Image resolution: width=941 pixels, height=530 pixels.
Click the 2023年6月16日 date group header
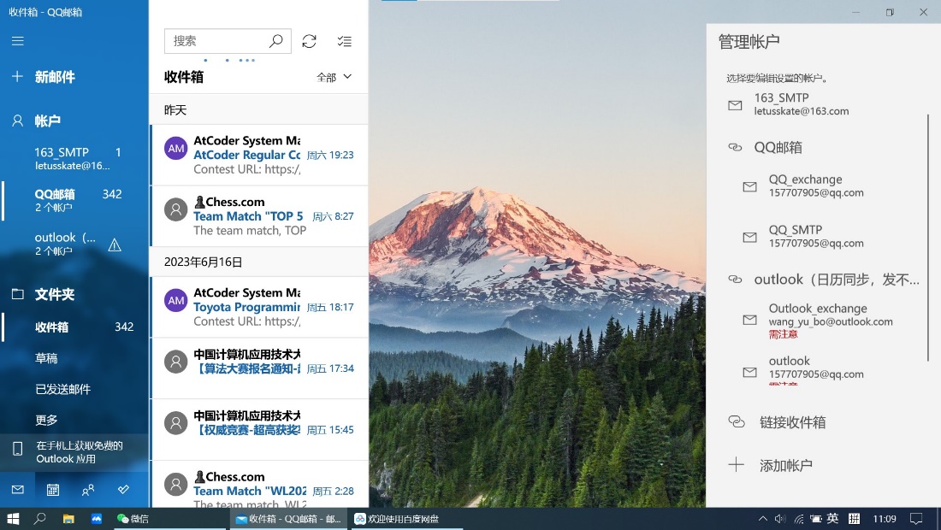click(x=258, y=262)
